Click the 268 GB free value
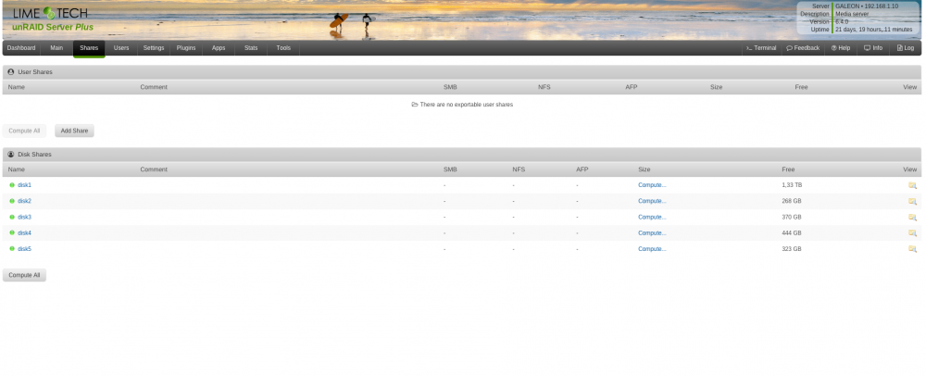Screen dimensions: 926x376 [792, 201]
